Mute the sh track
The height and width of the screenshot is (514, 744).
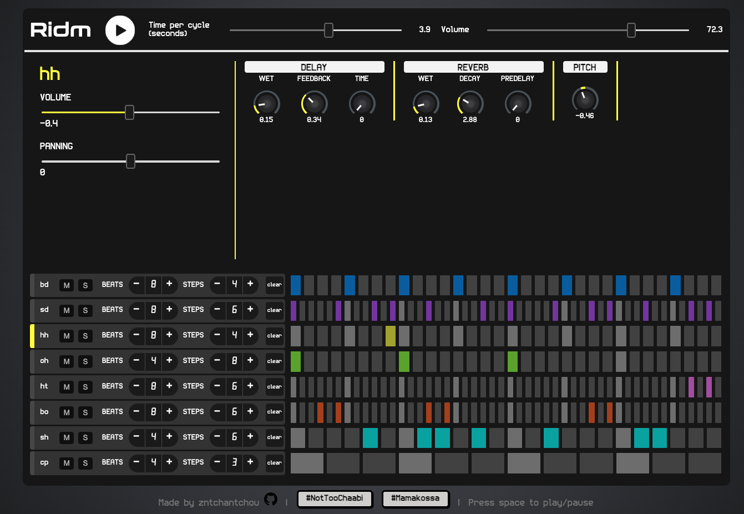67,438
